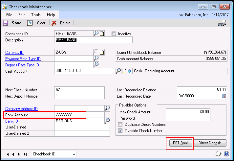The width and height of the screenshot is (234, 161).
Task: Click the Last Reconciled Date field
Action: (199, 96)
